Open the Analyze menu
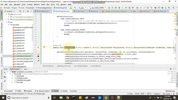 coord(30,4)
